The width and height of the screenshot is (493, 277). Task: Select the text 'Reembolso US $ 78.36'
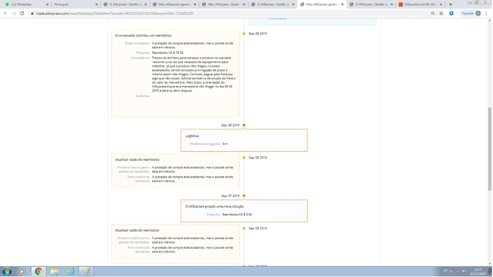[x=168, y=53]
